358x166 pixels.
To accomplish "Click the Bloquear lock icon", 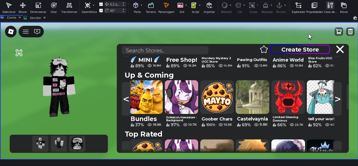I will click(x=266, y=5).
